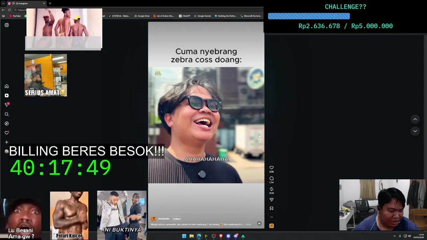Open the volume tray icon
Screen dimensions: 427x240
[409, 236]
